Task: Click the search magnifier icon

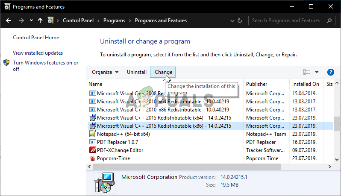Action: click(x=328, y=20)
